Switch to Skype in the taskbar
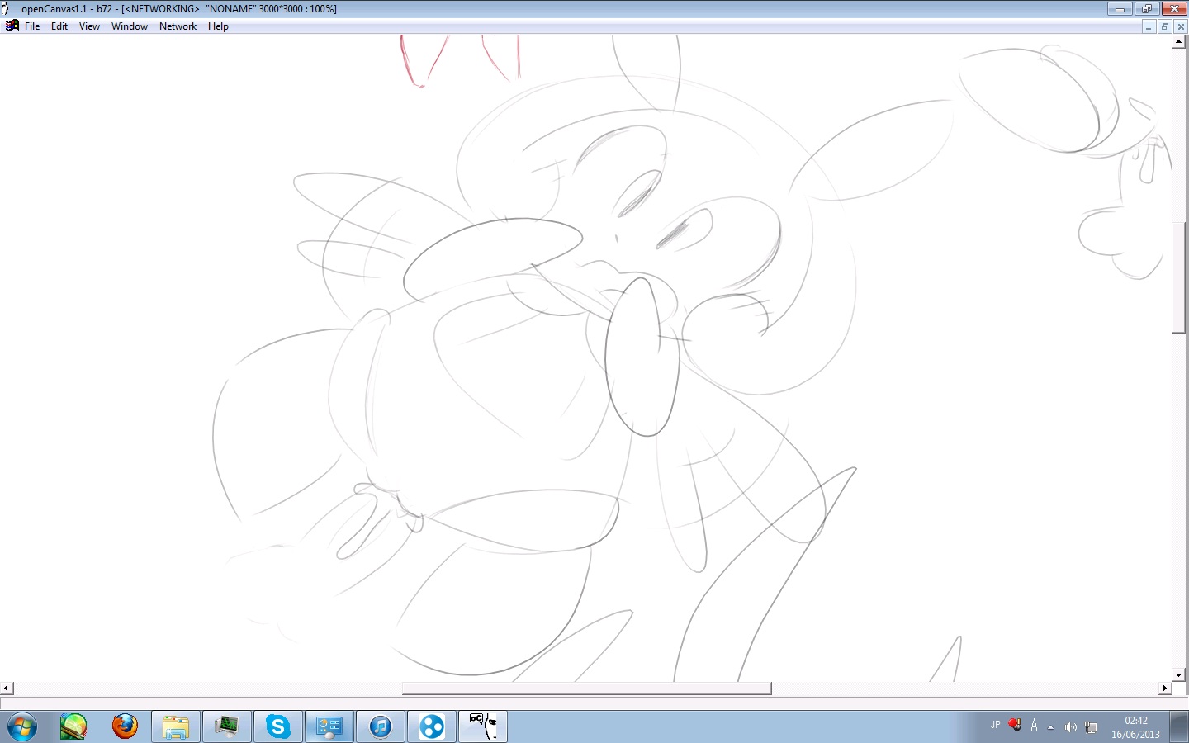The width and height of the screenshot is (1189, 743). click(277, 727)
